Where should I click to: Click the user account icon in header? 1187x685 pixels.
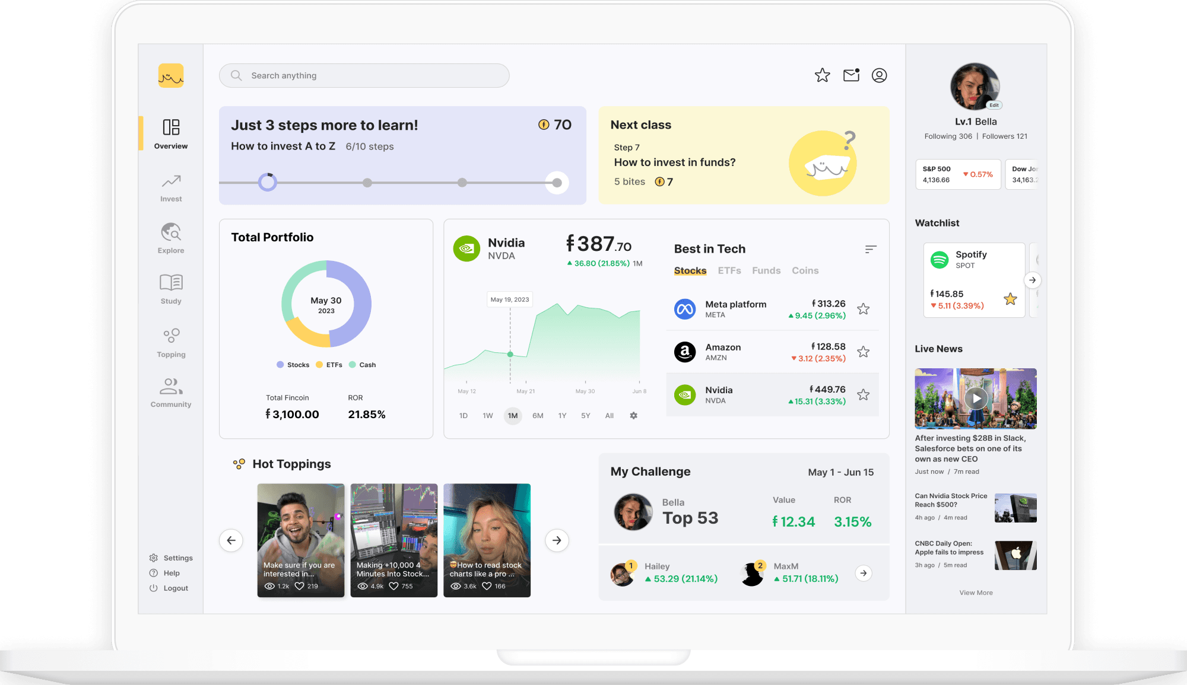point(879,75)
